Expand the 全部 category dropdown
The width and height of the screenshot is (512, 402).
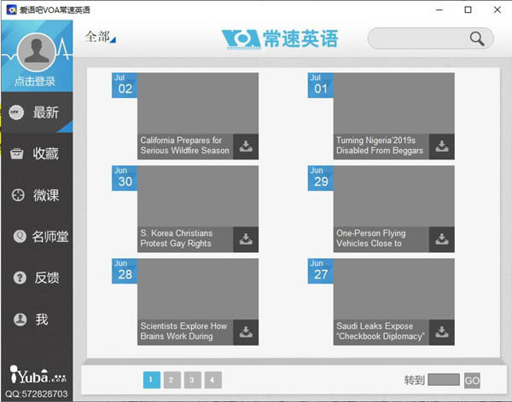(x=100, y=37)
